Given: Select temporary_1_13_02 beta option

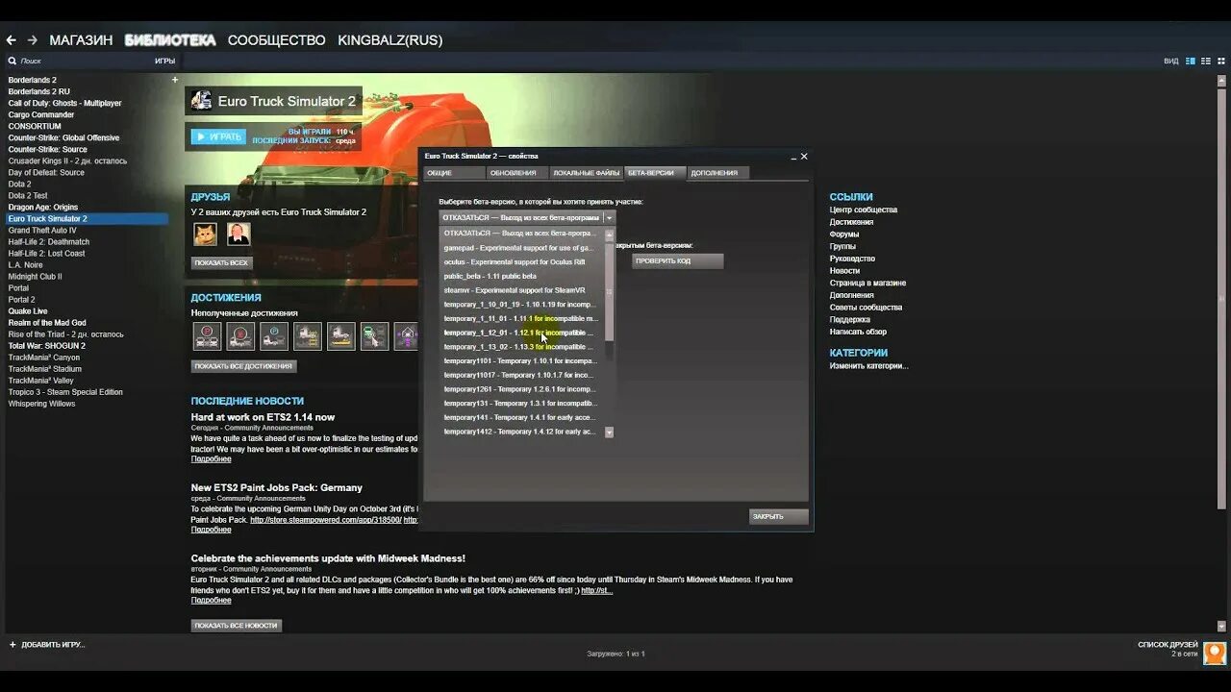Looking at the screenshot, I should pyautogui.click(x=521, y=346).
